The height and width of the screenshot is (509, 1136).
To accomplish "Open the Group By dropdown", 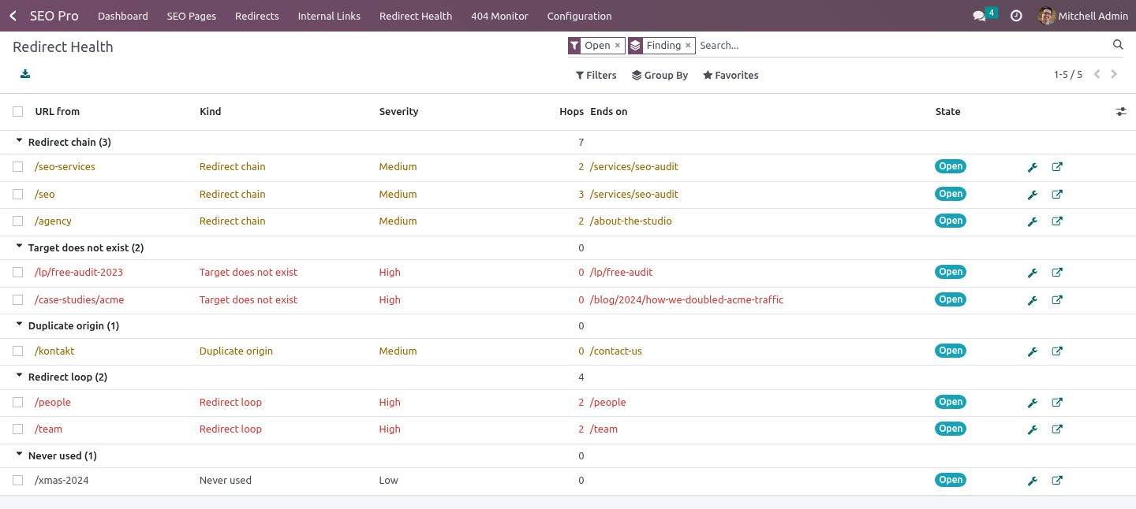I will pos(660,76).
